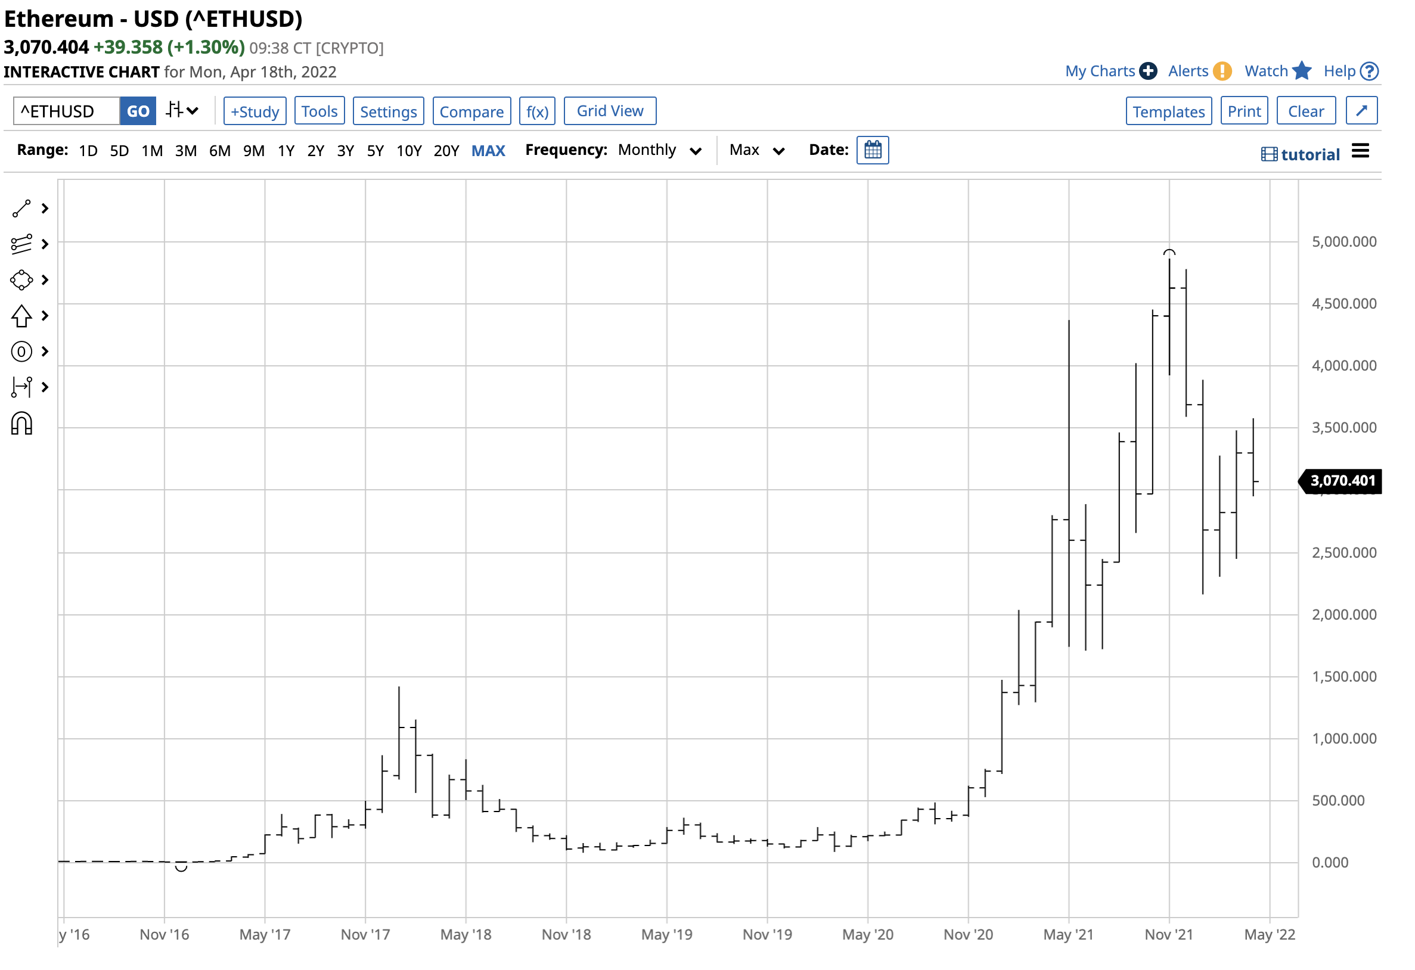Image resolution: width=1415 pixels, height=970 pixels.
Task: Click the Nov '18 date axis label
Action: click(566, 935)
